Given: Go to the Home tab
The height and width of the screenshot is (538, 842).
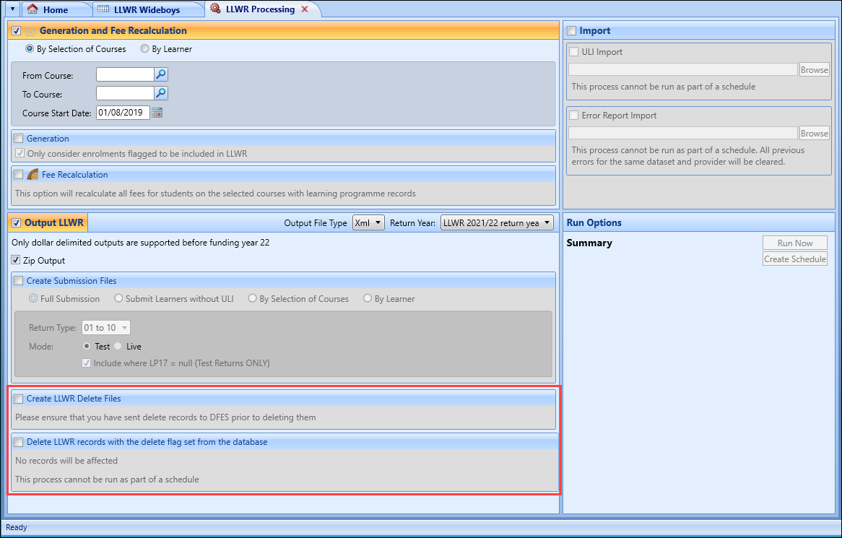Looking at the screenshot, I should [55, 9].
